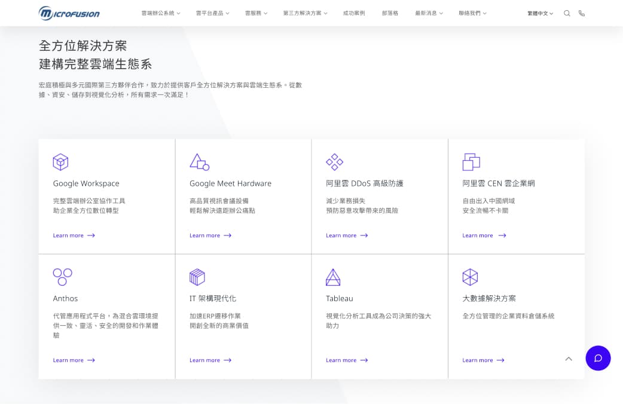Expand the 雲平台產品 menu
Screen dimensions: 623x404
click(213, 13)
